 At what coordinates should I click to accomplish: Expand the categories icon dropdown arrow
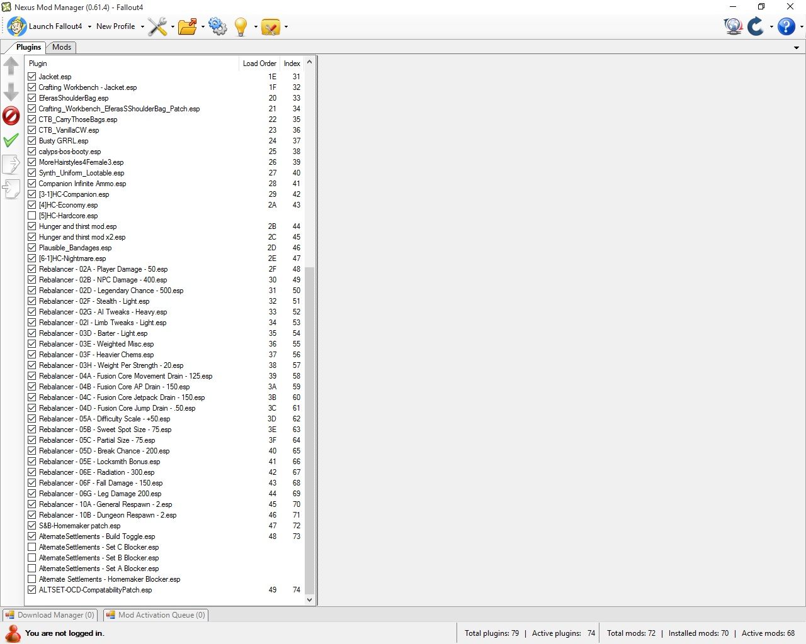[286, 26]
